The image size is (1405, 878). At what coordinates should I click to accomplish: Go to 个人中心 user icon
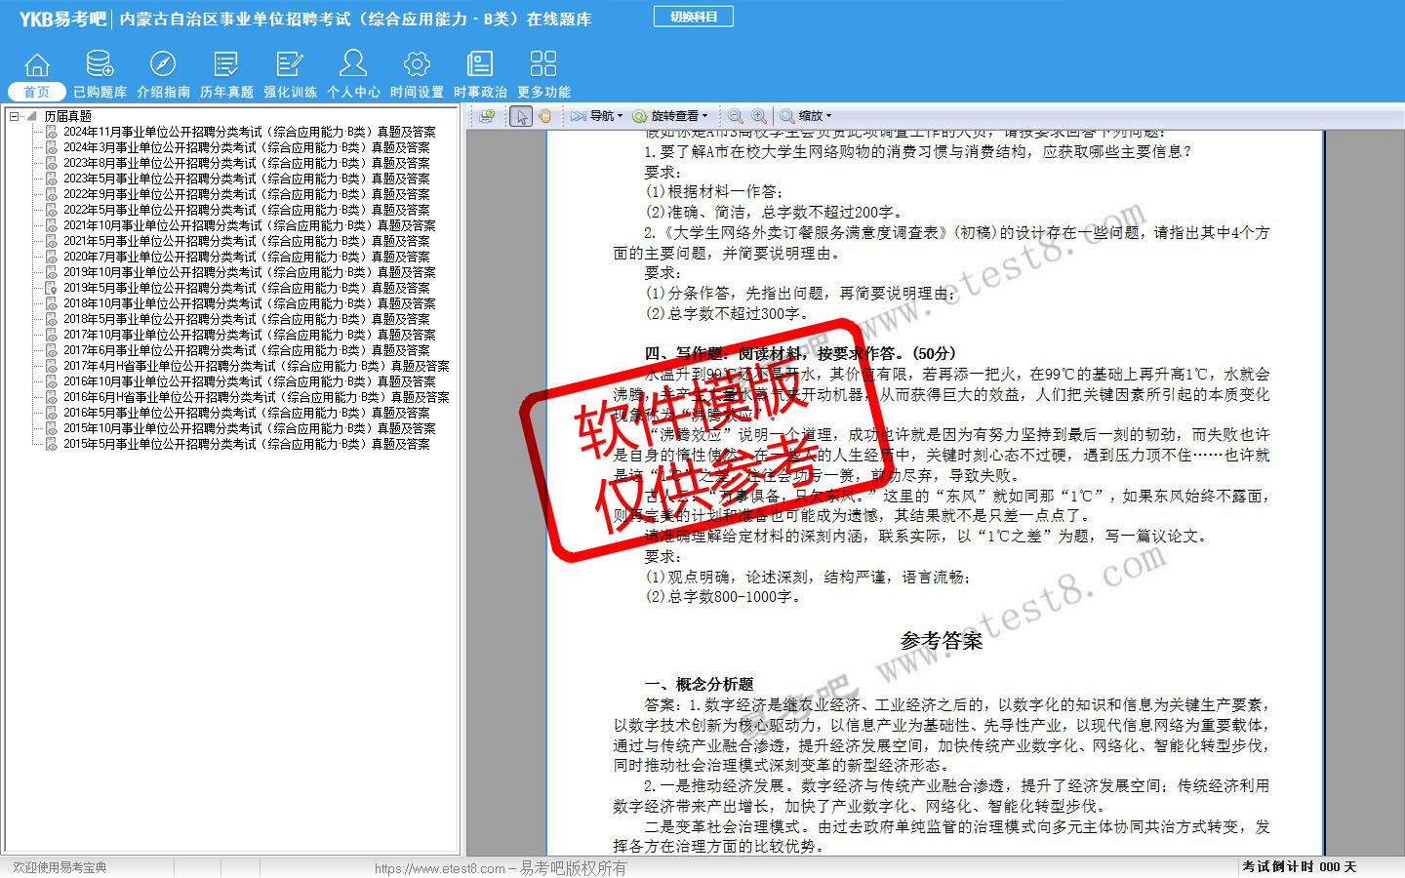coord(353,64)
